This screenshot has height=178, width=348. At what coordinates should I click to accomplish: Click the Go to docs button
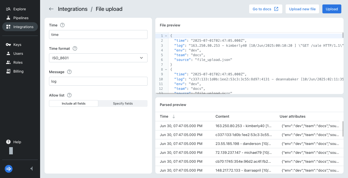(266, 9)
